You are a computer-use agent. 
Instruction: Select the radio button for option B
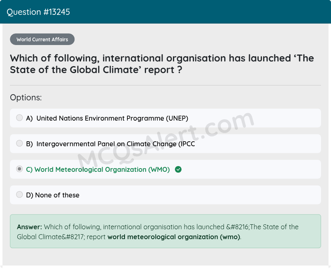click(19, 144)
